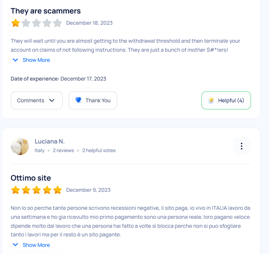The height and width of the screenshot is (254, 272).
Task: Click the "They are scammers" review title
Action: [x=46, y=11]
